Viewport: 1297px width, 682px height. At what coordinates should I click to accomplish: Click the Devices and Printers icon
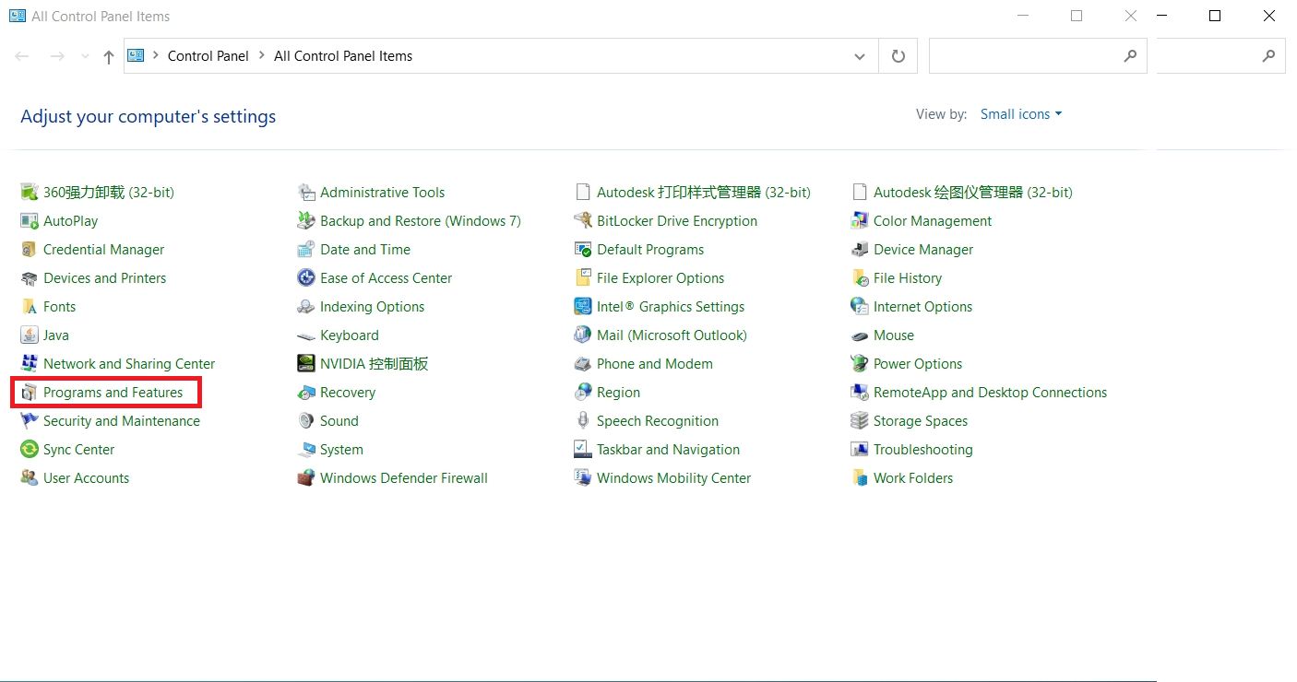coord(29,277)
